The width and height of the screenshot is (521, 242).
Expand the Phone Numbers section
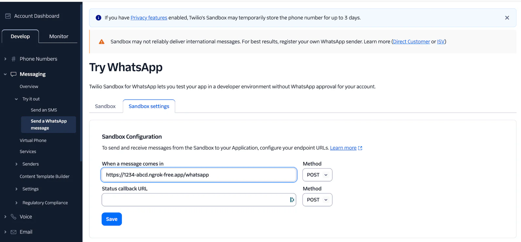5,59
